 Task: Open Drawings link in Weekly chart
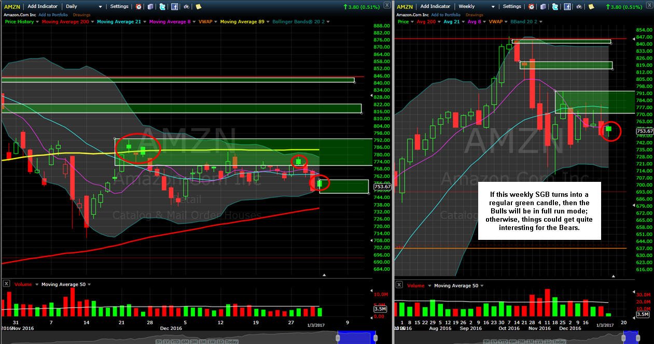click(x=475, y=15)
